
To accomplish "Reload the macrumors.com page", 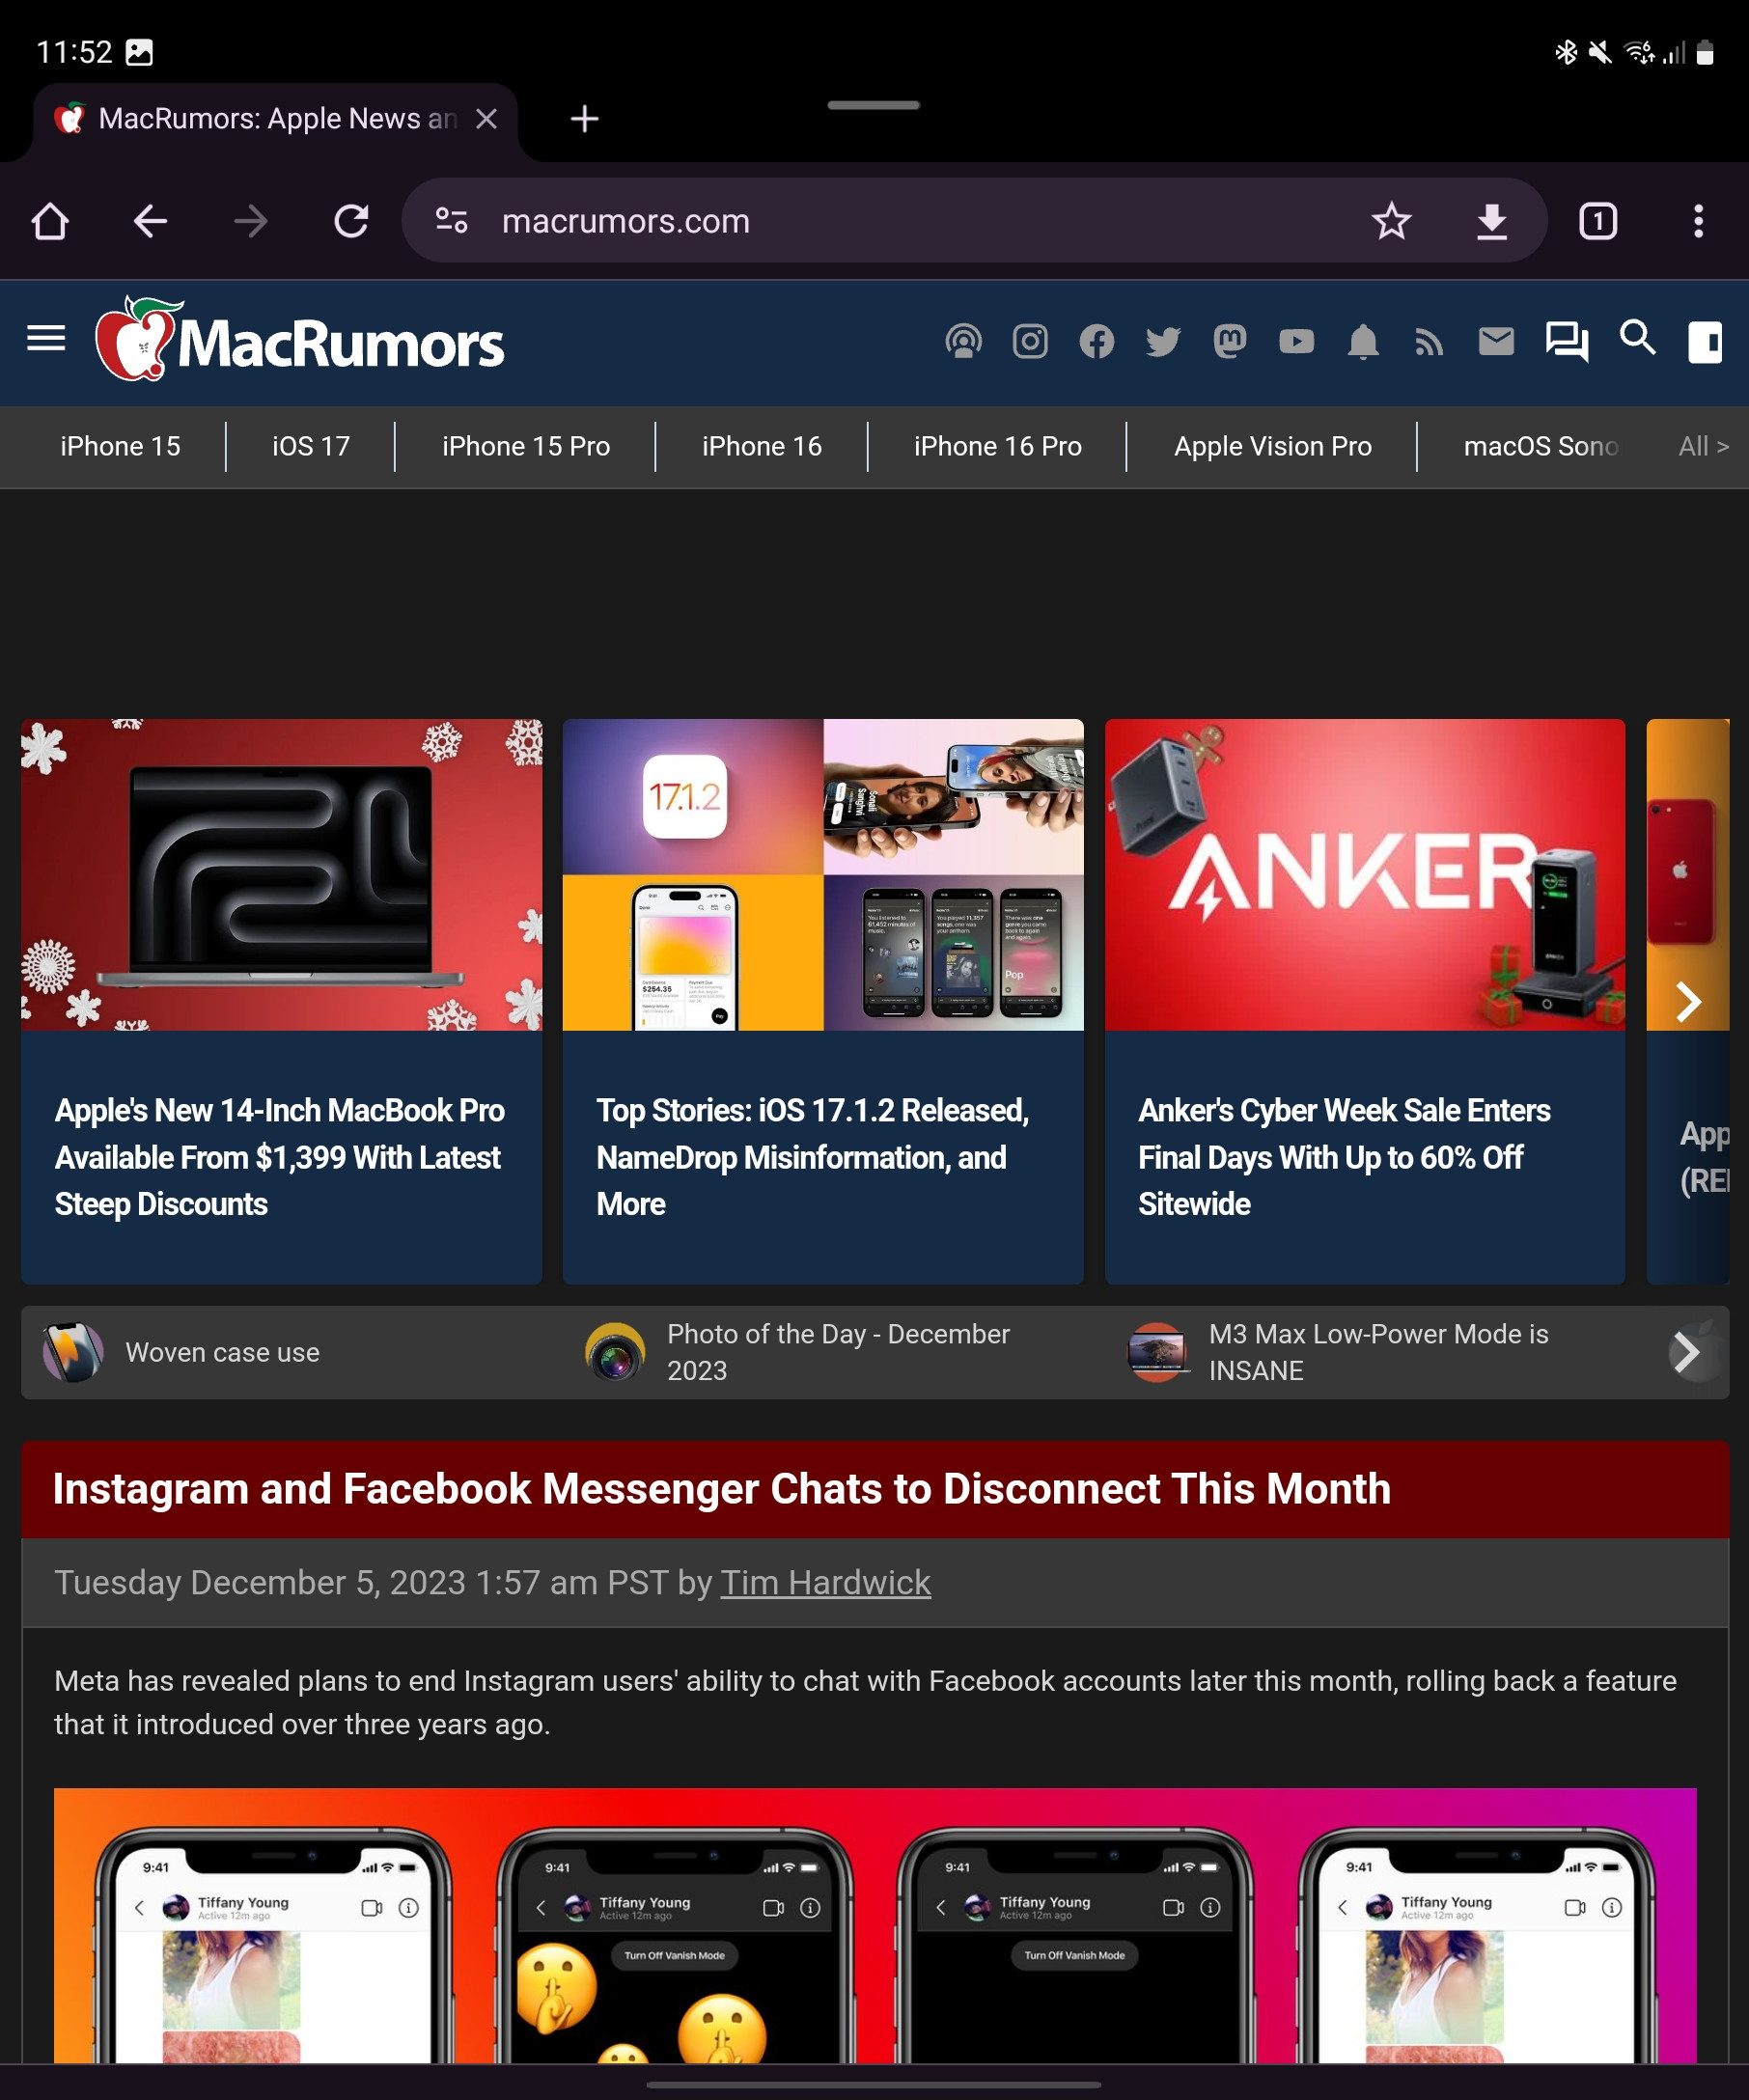I will click(351, 221).
